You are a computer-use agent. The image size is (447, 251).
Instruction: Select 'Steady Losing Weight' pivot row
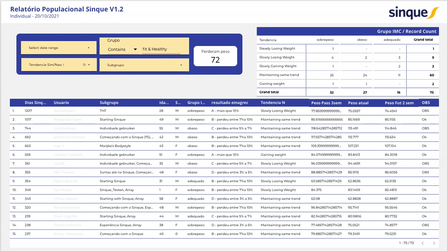click(277, 48)
